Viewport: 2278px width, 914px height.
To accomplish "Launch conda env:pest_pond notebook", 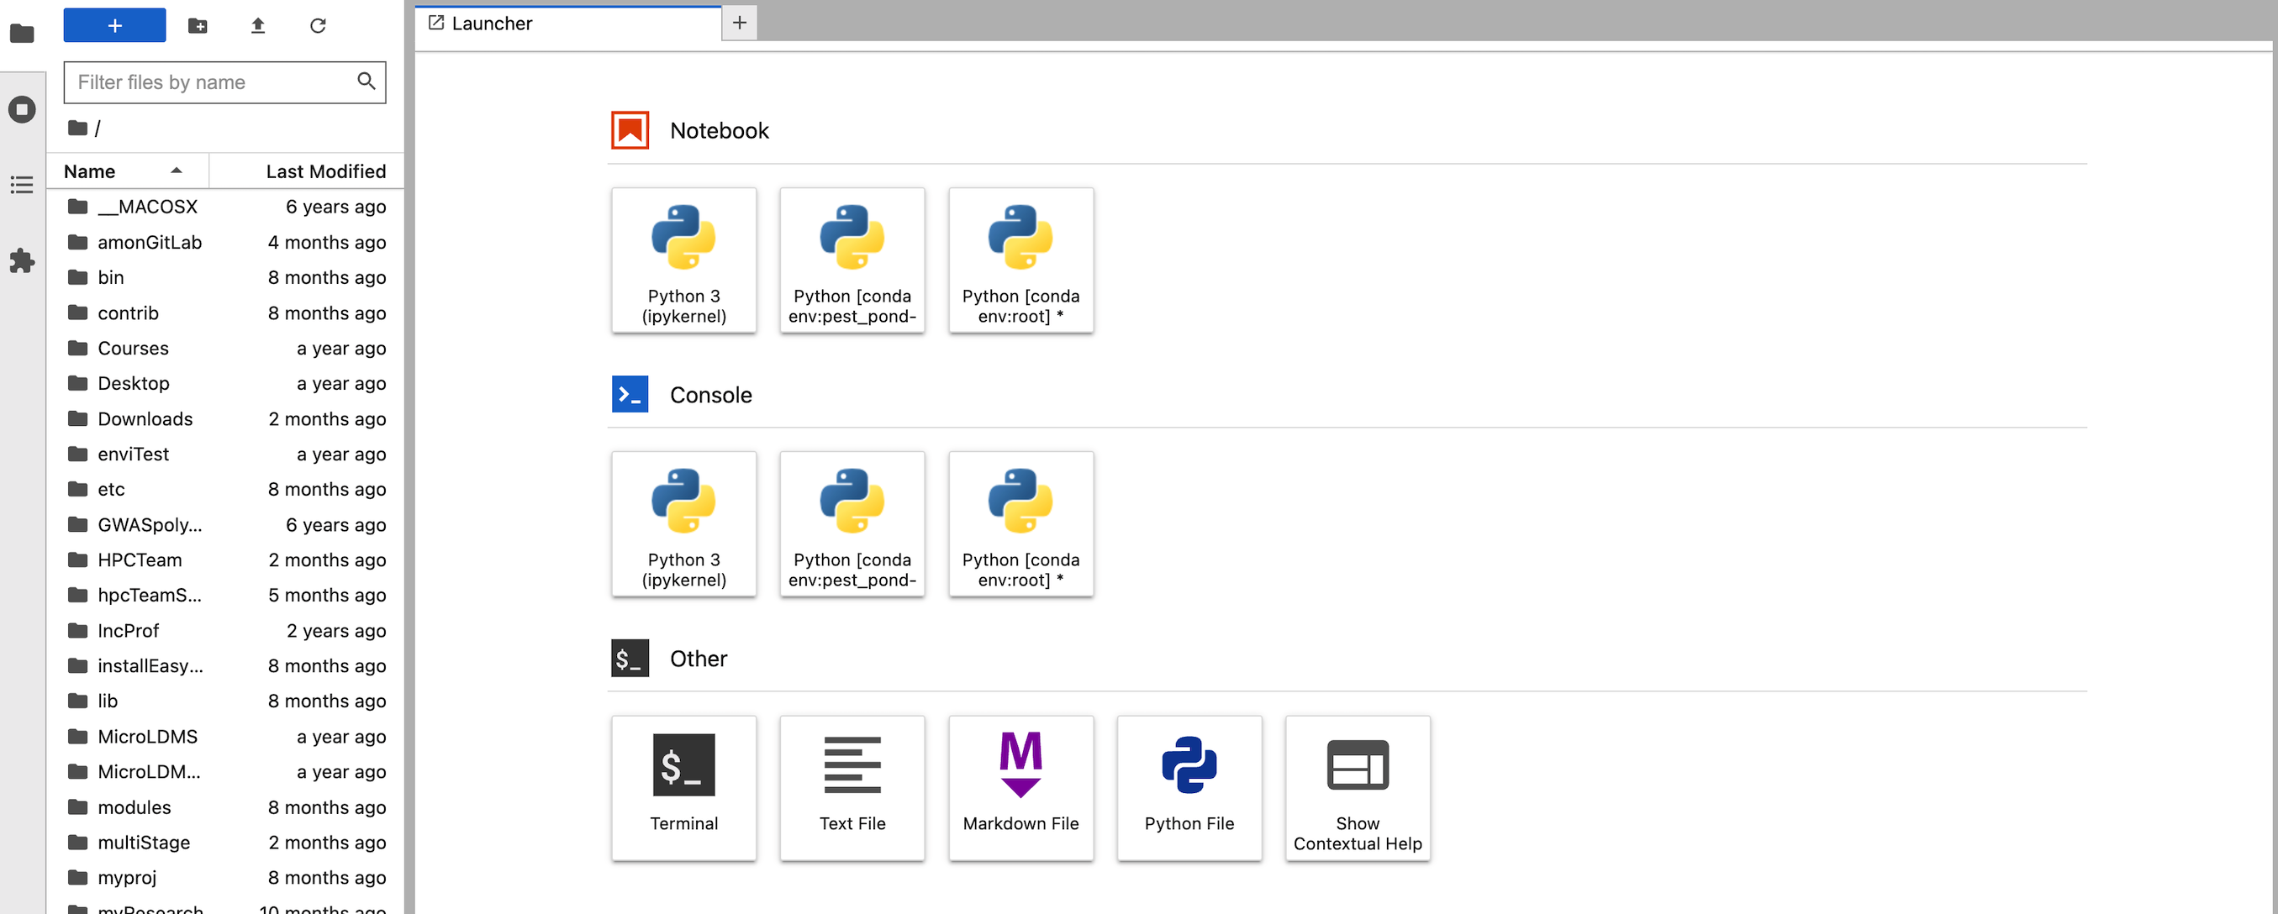I will coord(852,260).
